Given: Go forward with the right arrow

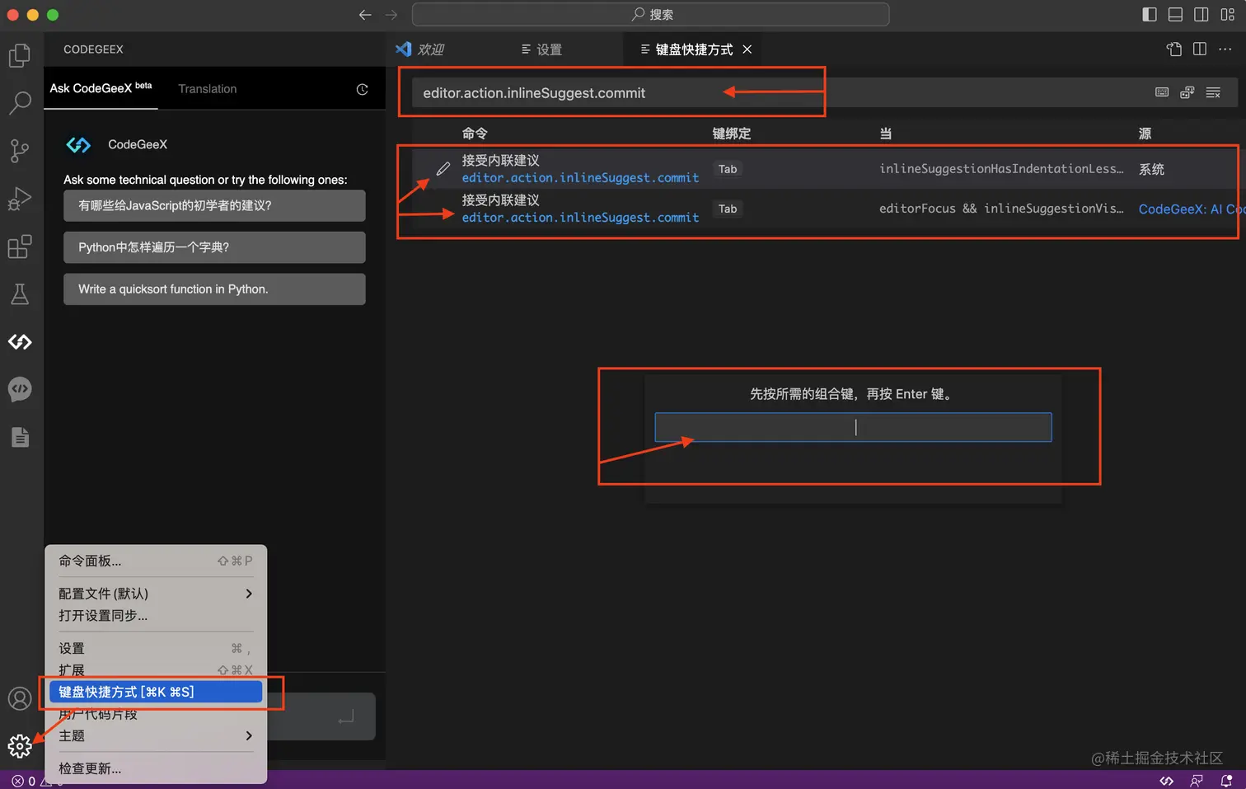Looking at the screenshot, I should pos(391,15).
